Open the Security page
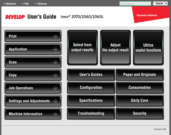The image size is (171, 135). (140, 113)
